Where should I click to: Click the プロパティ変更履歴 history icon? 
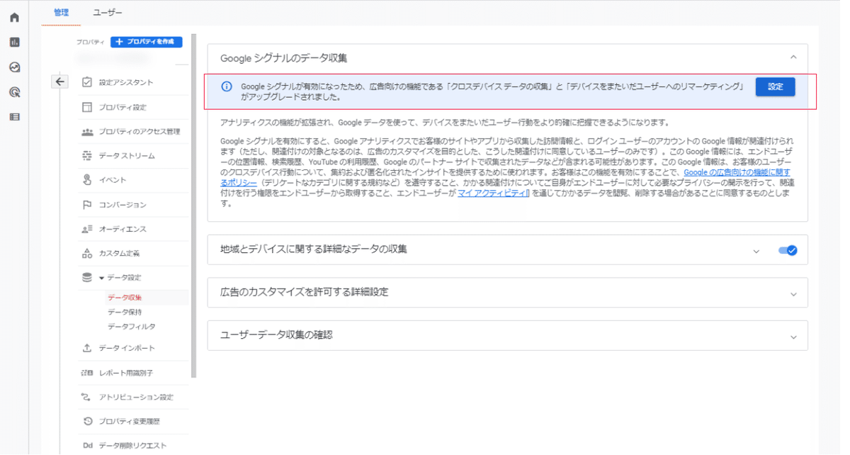(x=87, y=421)
